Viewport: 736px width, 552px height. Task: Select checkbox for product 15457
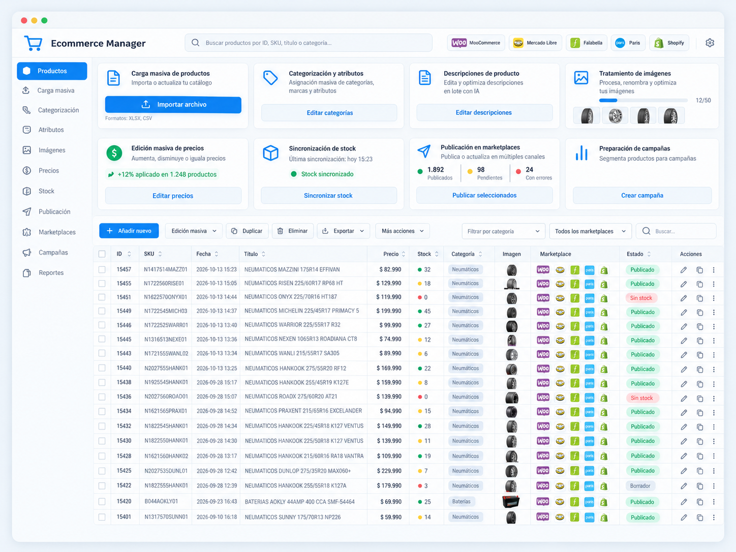(102, 269)
